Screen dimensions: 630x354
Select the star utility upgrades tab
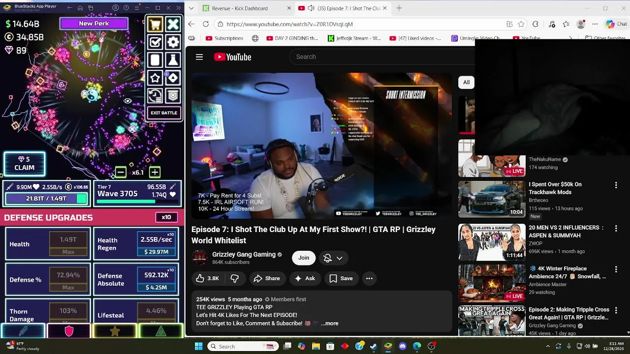pyautogui.click(x=115, y=331)
